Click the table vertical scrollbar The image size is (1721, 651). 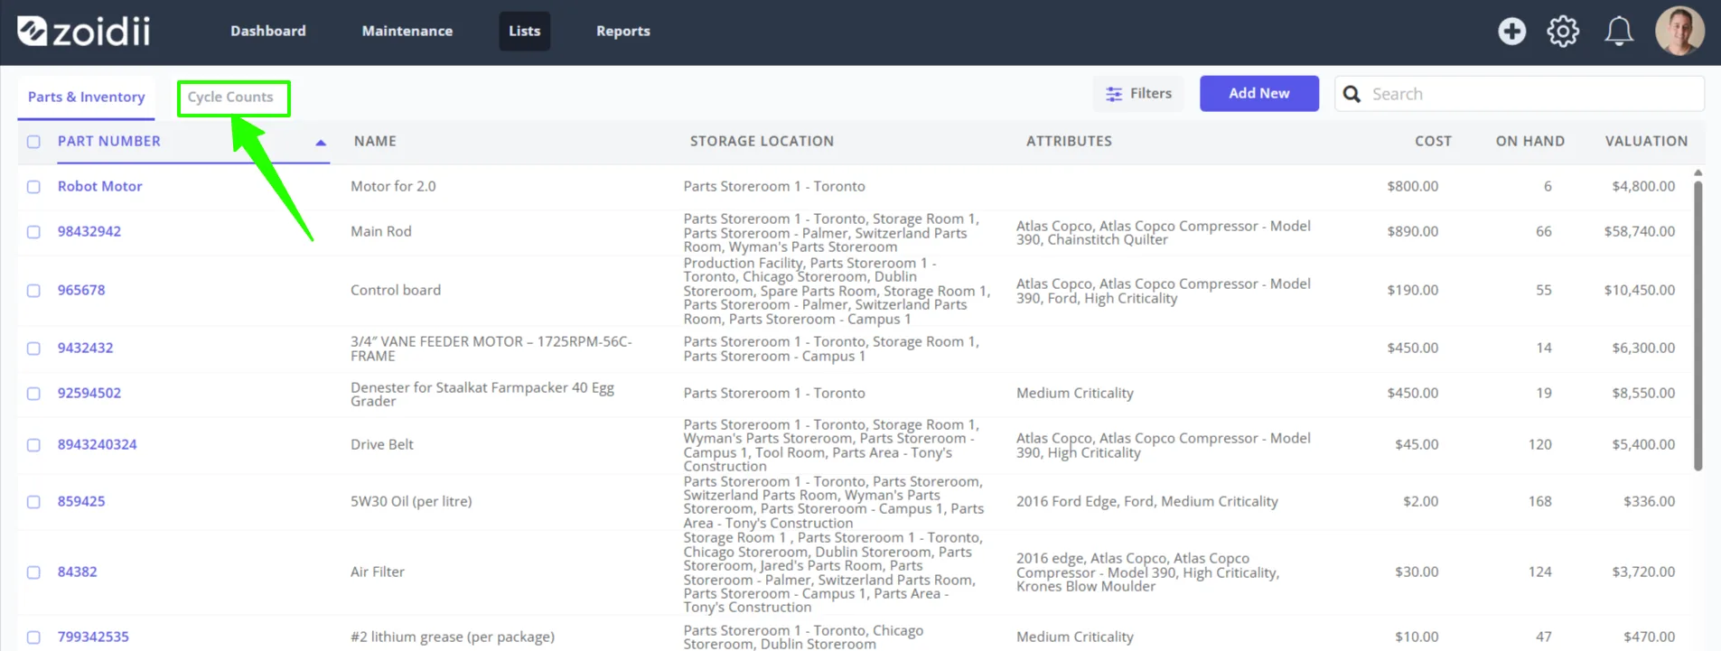(1698, 325)
